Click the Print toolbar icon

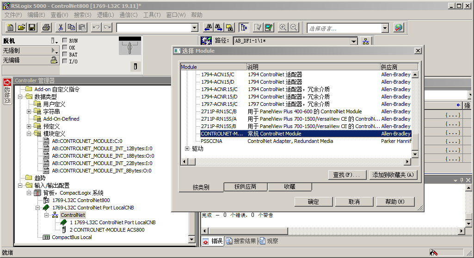tap(46, 28)
